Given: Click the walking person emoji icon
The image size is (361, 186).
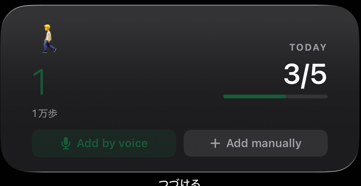Looking at the screenshot, I should coord(49,39).
